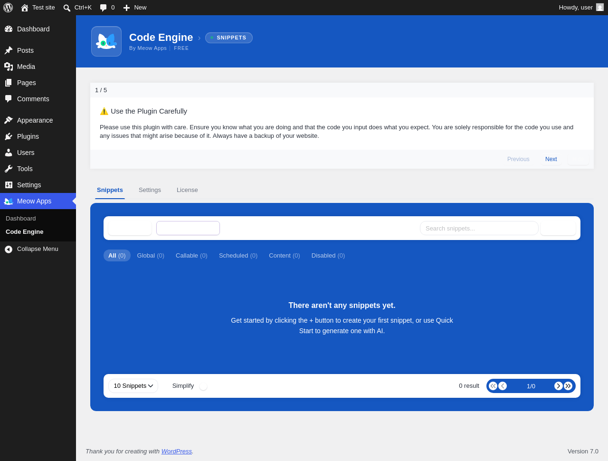Click the 0 result label
Viewport: 608px width, 461px height.
click(x=469, y=386)
